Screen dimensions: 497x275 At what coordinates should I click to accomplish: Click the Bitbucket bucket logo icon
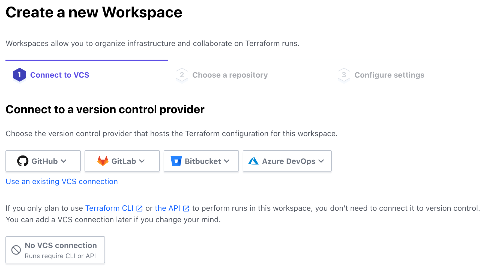click(176, 161)
